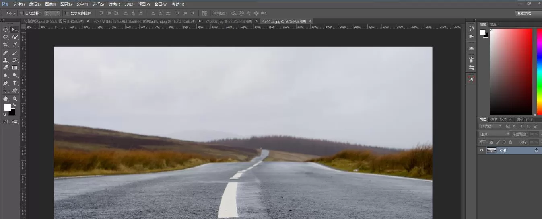This screenshot has width=542, height=219.
Task: Select the Crop tool
Action: [x=6, y=45]
